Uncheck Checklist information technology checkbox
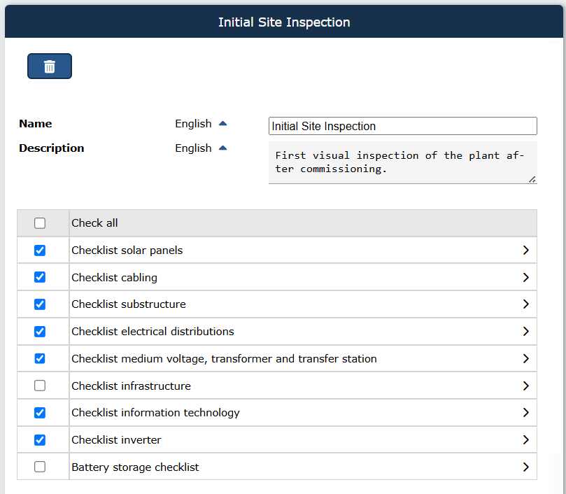Screen dimensions: 566x494 (40, 413)
